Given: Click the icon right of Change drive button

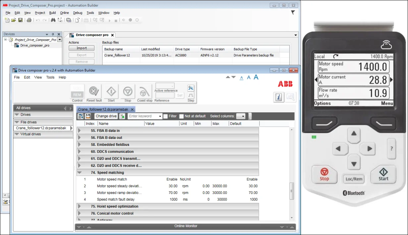Looking at the screenshot, I should pos(122,116).
